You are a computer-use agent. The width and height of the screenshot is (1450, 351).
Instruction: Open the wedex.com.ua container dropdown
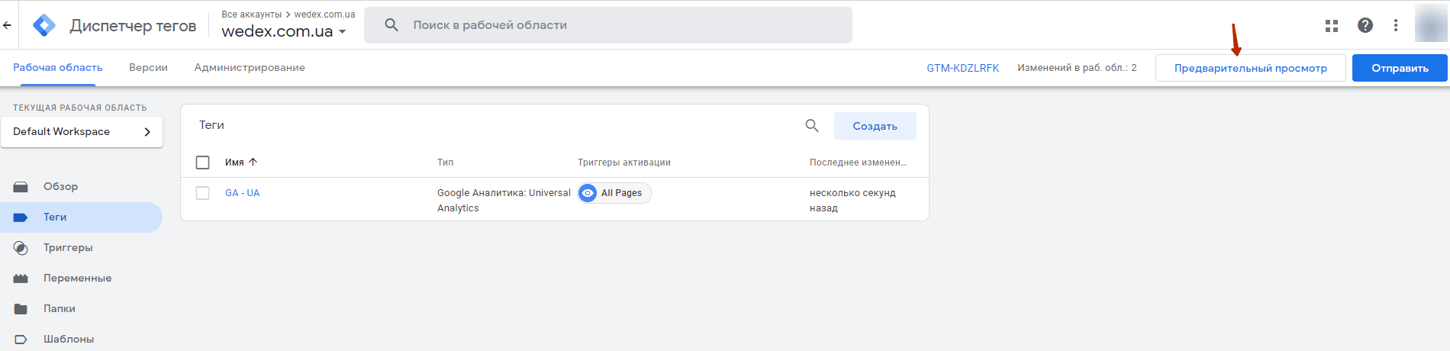click(x=284, y=31)
